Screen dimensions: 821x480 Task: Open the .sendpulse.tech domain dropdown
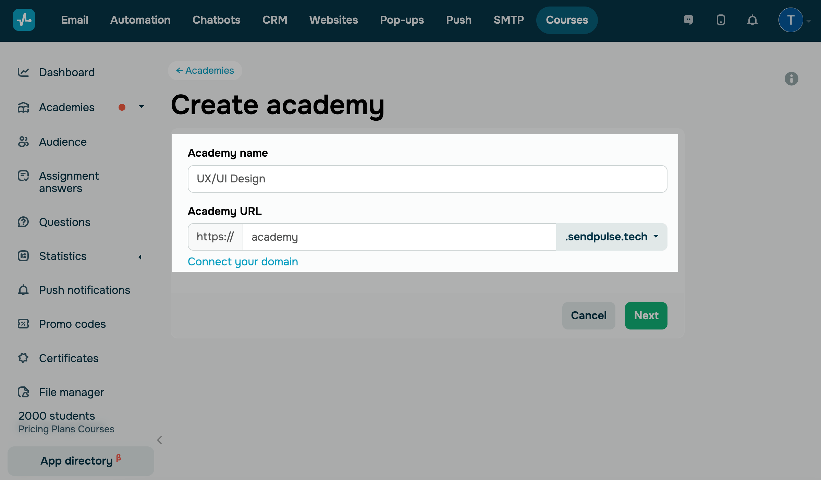pyautogui.click(x=611, y=237)
